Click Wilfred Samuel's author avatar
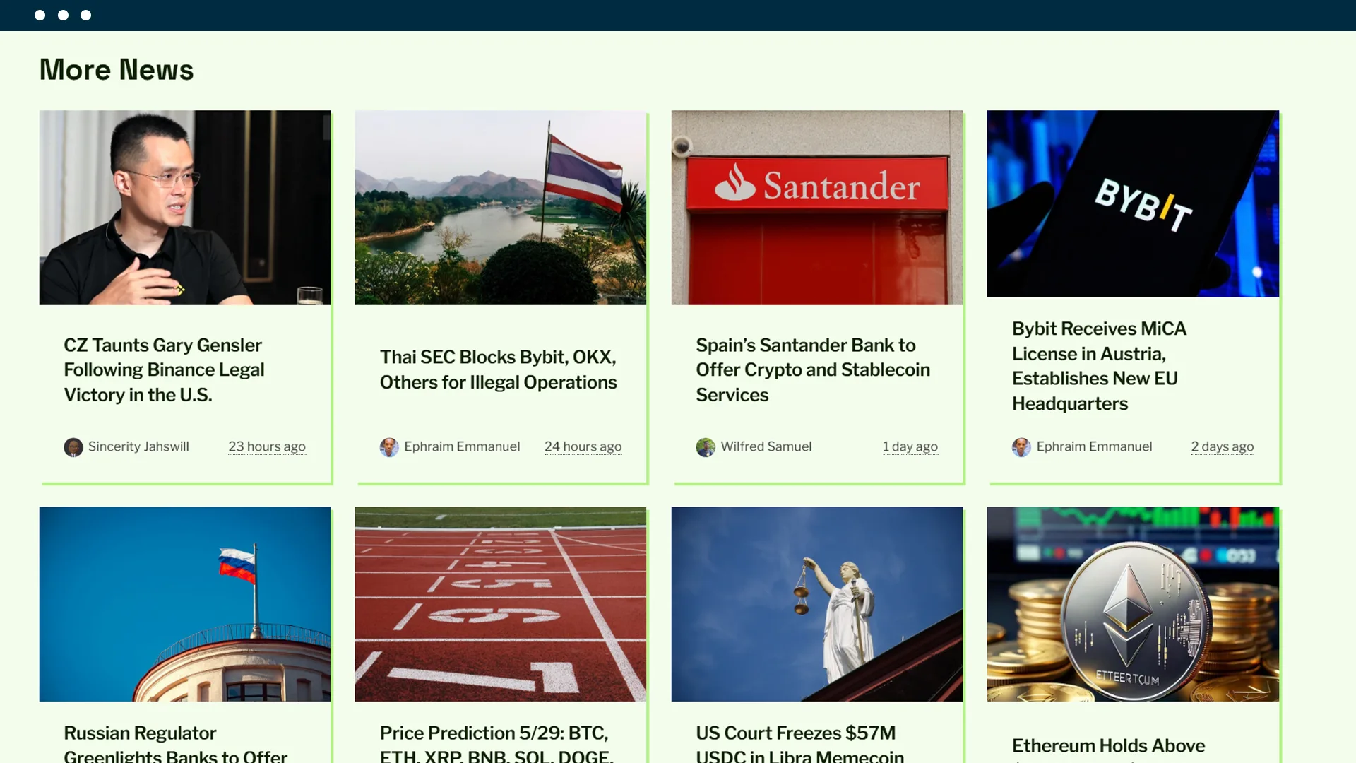The width and height of the screenshot is (1356, 763). tap(706, 447)
